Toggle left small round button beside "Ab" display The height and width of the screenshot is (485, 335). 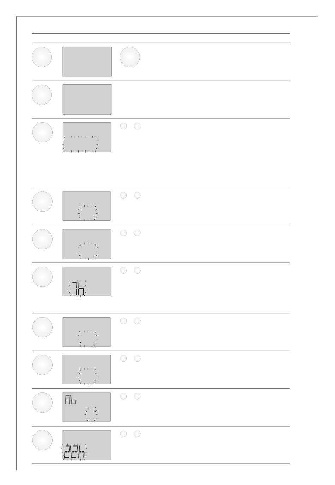(123, 396)
